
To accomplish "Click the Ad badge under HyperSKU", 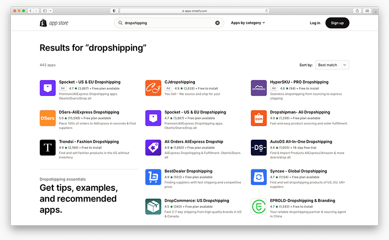I will pos(274,88).
